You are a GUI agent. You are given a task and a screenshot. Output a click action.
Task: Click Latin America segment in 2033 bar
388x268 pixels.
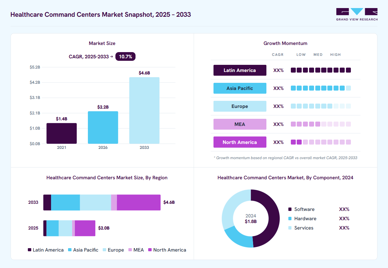(47, 203)
